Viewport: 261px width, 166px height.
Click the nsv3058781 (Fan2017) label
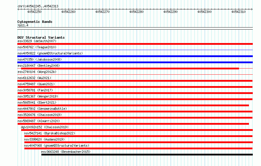coord(35,90)
